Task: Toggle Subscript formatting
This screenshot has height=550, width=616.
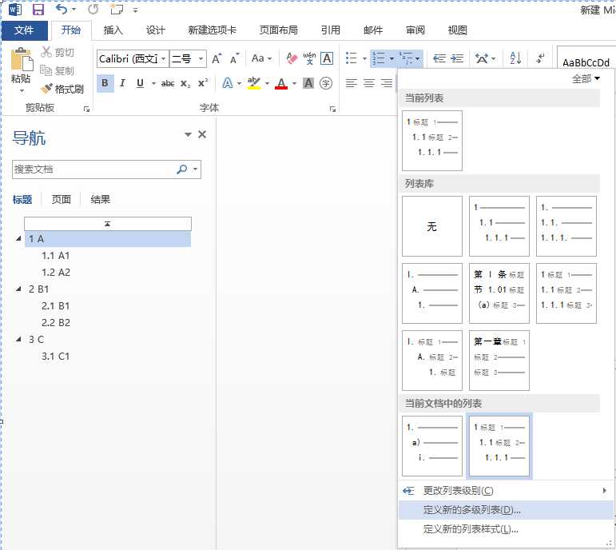Action: pyautogui.click(x=185, y=83)
